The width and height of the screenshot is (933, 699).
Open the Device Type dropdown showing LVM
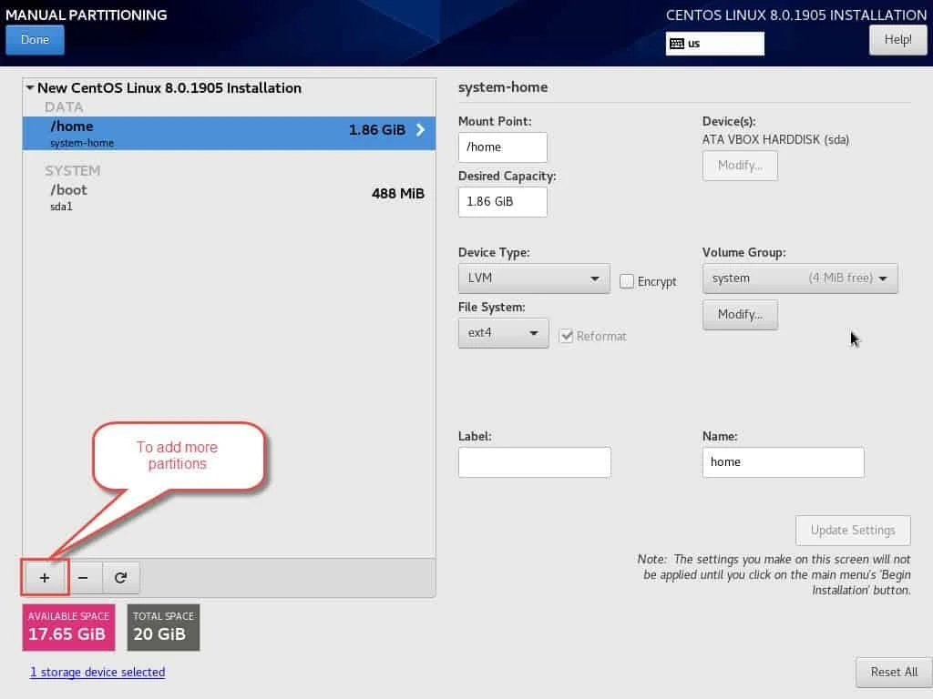(x=533, y=279)
